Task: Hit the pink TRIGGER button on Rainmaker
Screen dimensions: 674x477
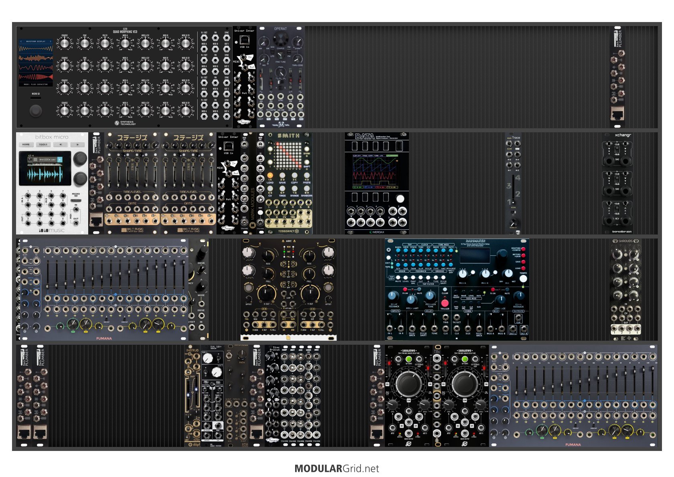Action: click(x=445, y=303)
